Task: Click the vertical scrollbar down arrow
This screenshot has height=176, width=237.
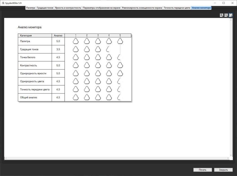Action: pyautogui.click(x=231, y=155)
